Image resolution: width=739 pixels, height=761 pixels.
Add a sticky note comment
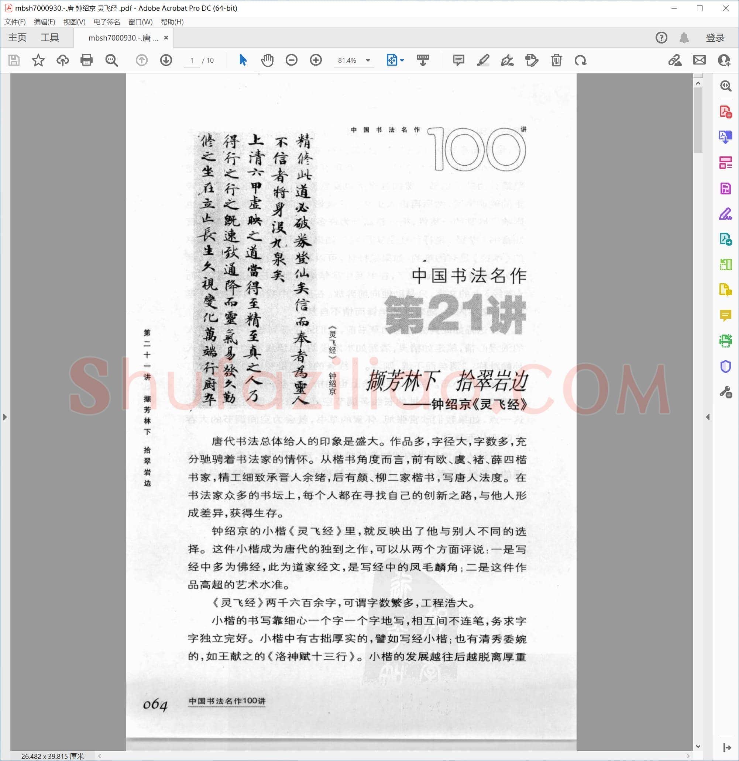(458, 60)
